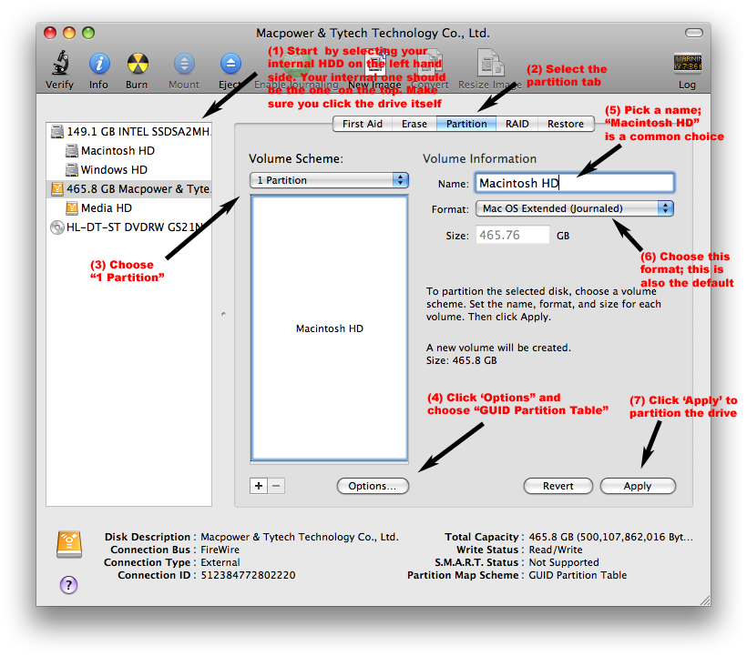
Task: Click the Write Status Read/Write value
Action: pos(556,550)
